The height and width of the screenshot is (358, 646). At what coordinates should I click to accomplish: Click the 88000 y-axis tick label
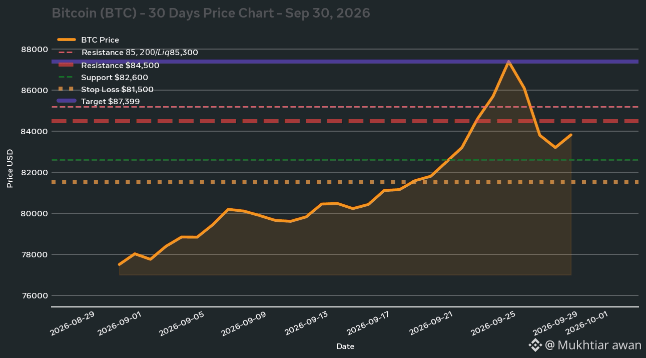click(x=35, y=49)
